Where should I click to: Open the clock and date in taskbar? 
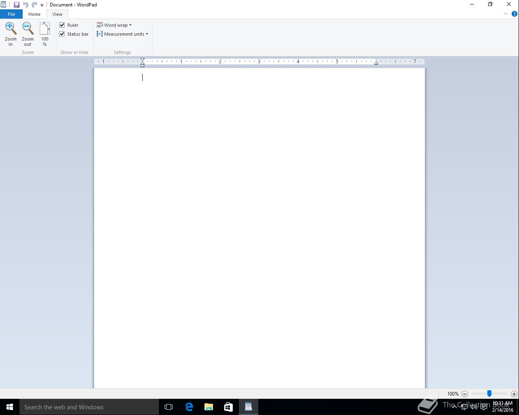503,407
